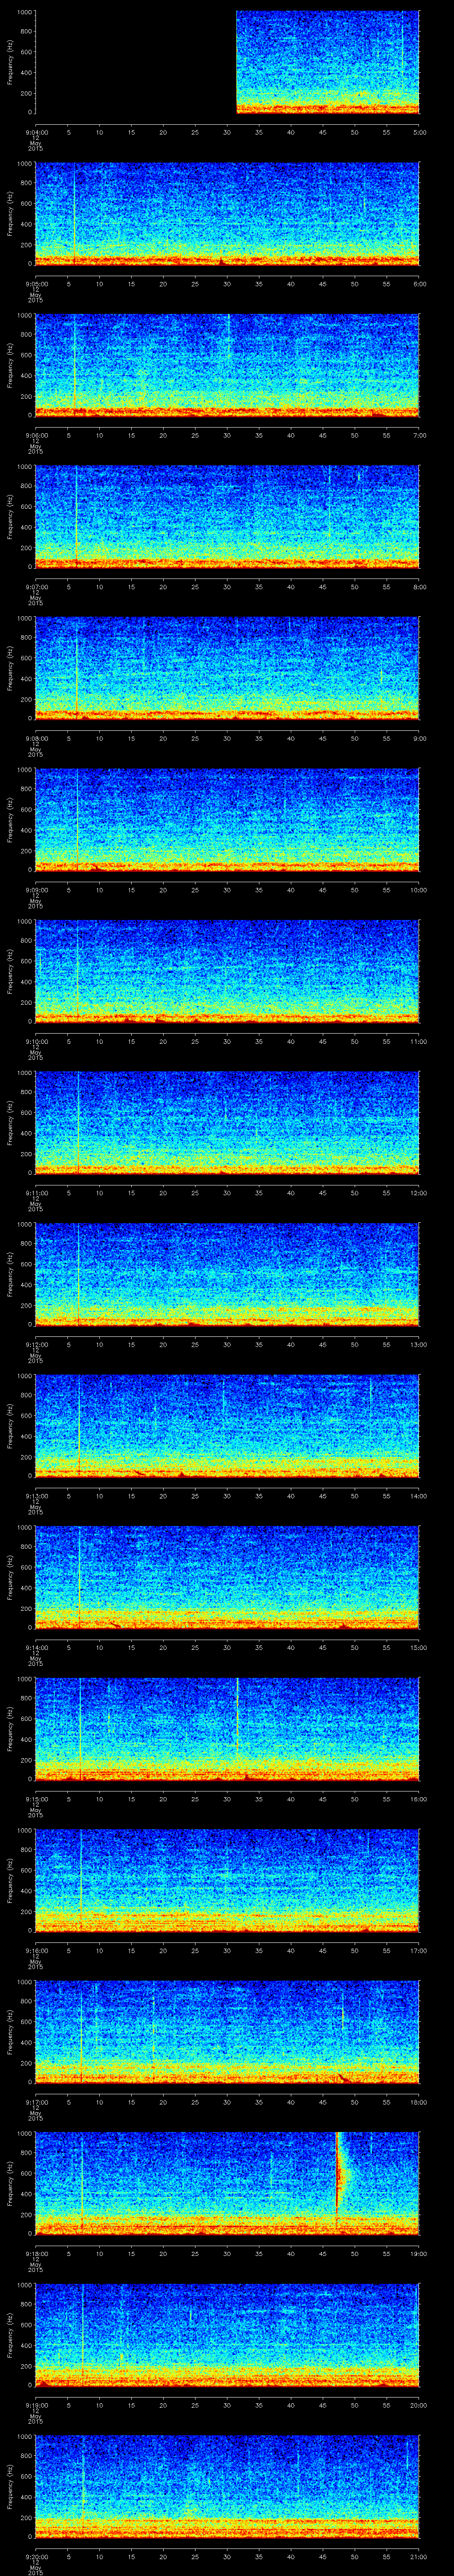
Task: Select the 9:16:00 time axis label
Action: [x=36, y=1951]
